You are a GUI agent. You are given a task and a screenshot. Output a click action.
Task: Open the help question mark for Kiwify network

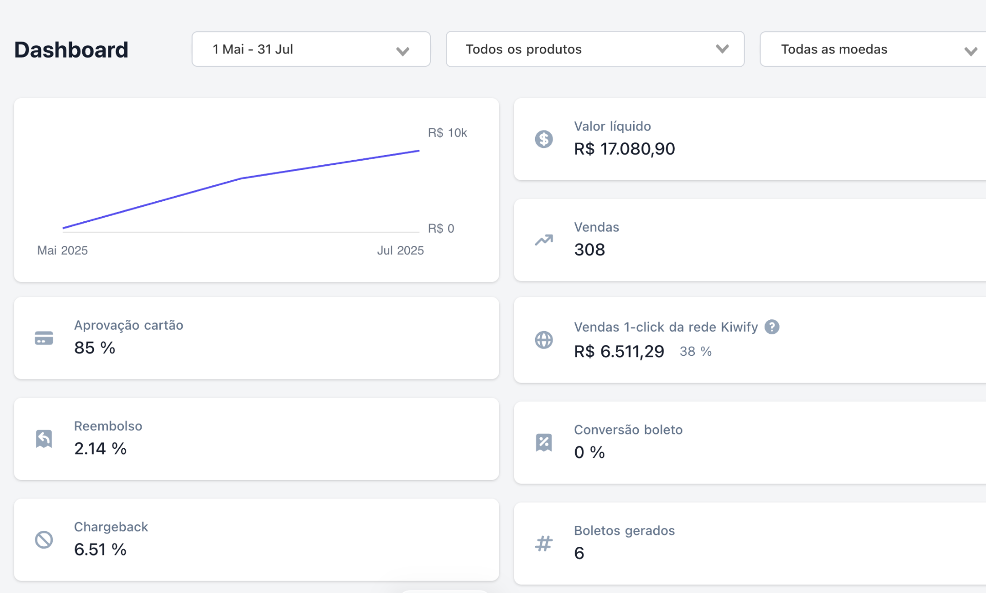(x=771, y=327)
